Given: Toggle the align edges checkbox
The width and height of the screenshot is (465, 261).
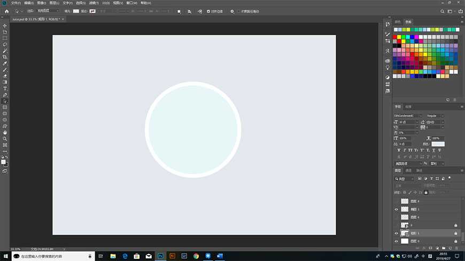Looking at the screenshot, I should [208, 11].
